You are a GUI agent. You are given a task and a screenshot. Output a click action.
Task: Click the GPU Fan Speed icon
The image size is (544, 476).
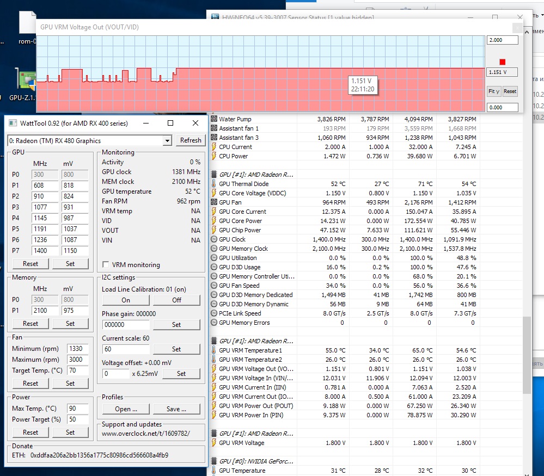tap(214, 285)
